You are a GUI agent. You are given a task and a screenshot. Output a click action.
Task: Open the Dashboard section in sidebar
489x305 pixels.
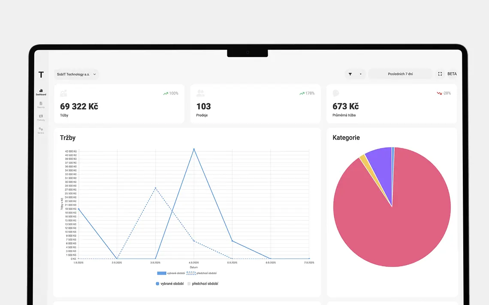pyautogui.click(x=41, y=92)
